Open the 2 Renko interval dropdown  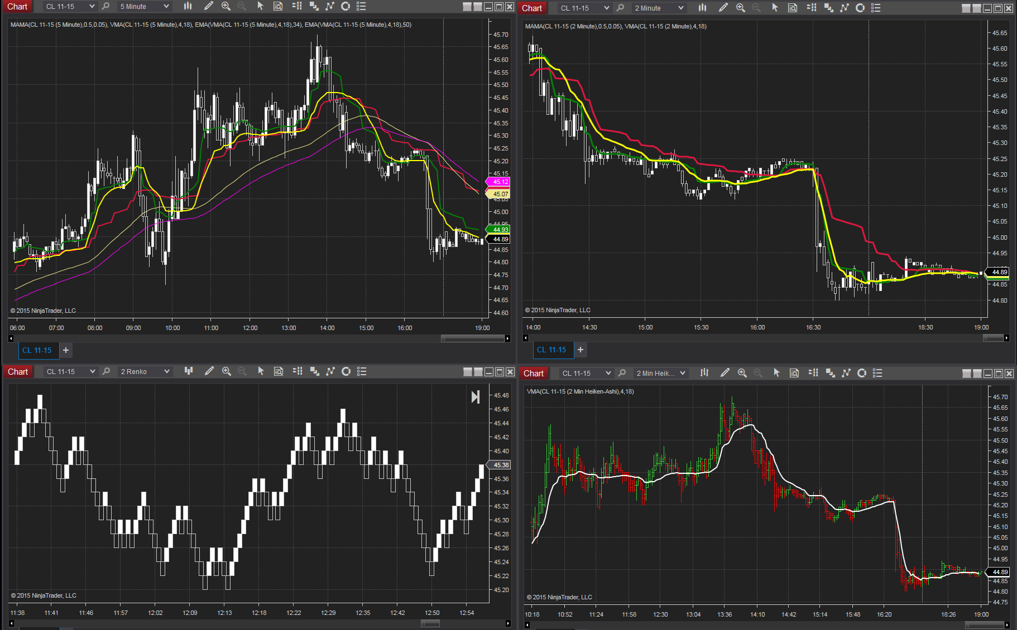tap(145, 372)
